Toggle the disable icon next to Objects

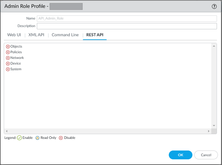pyautogui.click(x=8, y=47)
